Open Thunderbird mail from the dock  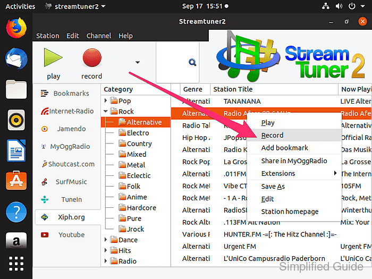point(16,58)
